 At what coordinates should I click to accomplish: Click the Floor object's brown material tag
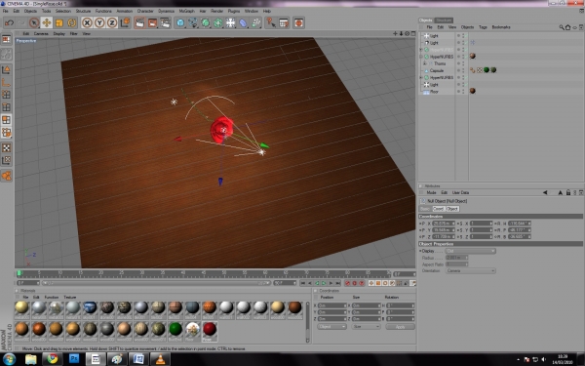(x=473, y=91)
